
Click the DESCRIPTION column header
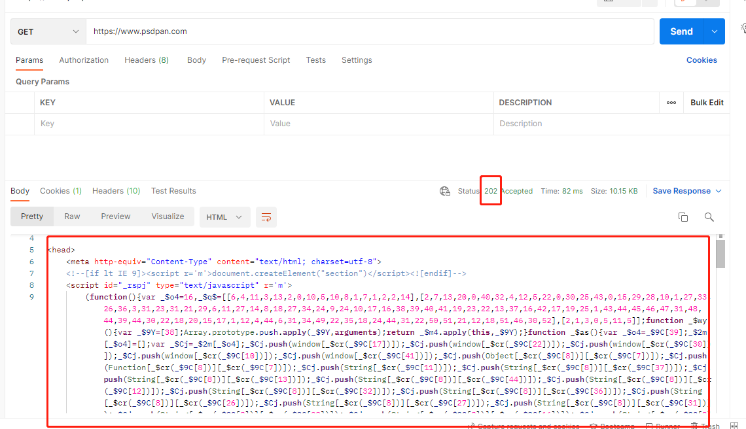point(525,103)
